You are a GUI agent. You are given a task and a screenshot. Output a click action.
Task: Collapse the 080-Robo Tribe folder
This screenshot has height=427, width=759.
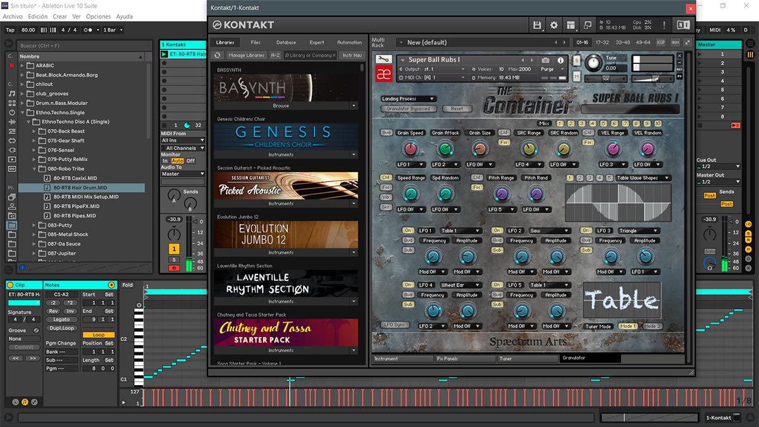[x=34, y=169]
